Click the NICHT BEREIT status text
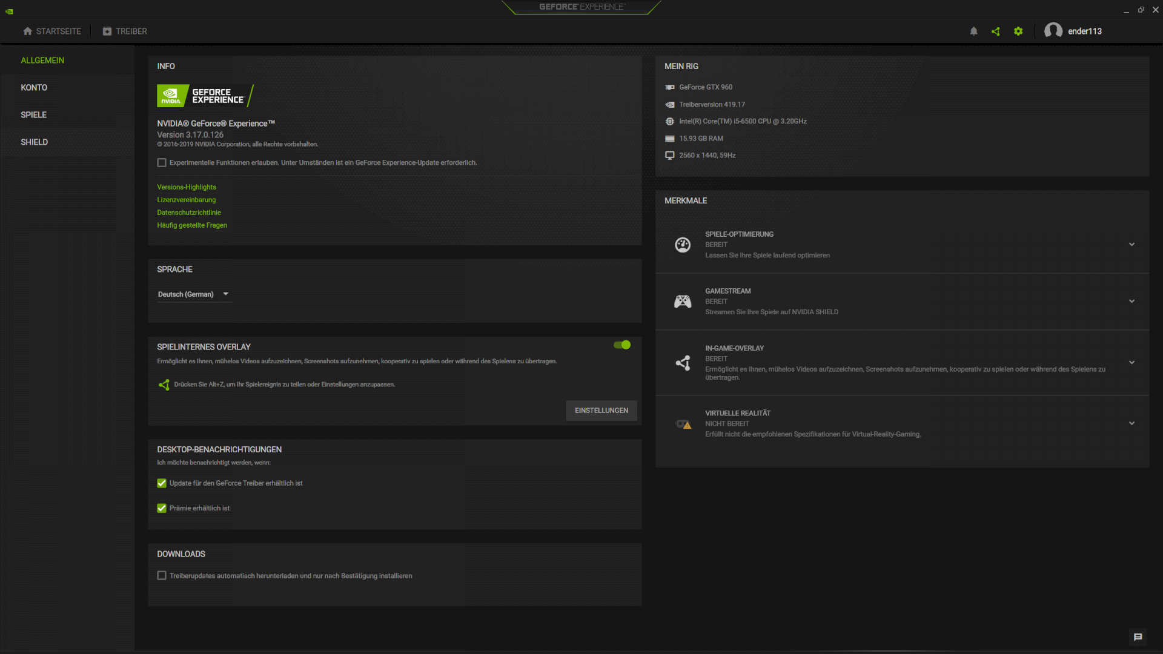The width and height of the screenshot is (1163, 654). (727, 424)
